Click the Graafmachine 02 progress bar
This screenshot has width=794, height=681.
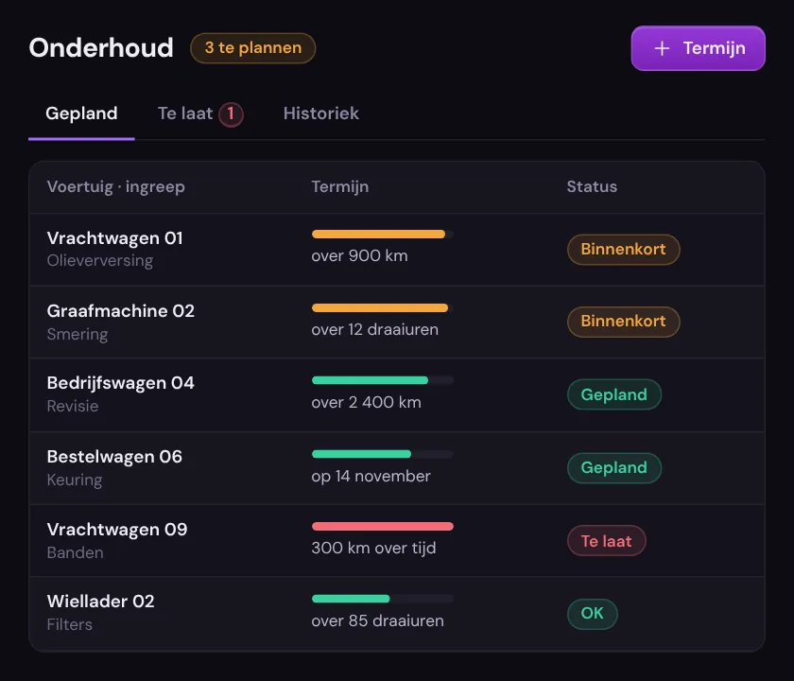pyautogui.click(x=382, y=307)
